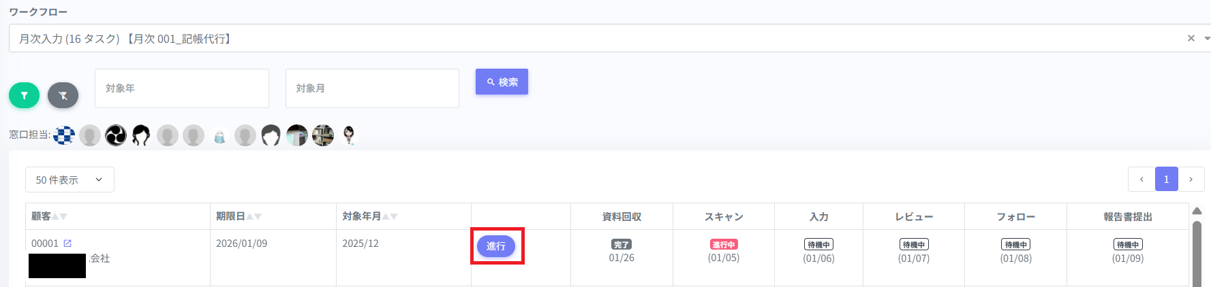
Task: Open customer 00001 external link icon
Action: click(x=67, y=243)
